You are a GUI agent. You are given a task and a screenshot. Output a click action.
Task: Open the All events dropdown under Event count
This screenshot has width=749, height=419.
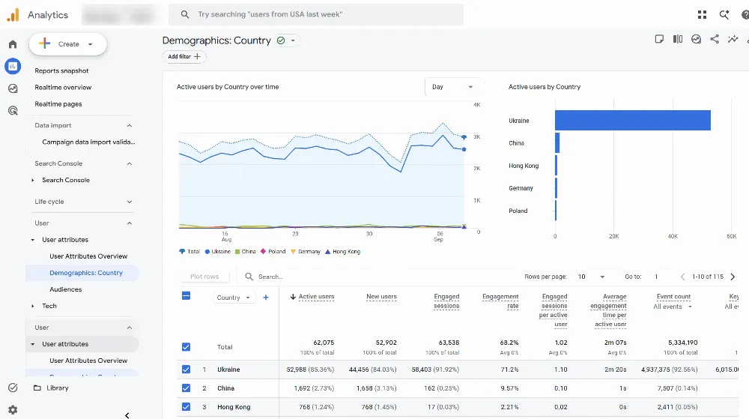pyautogui.click(x=673, y=307)
